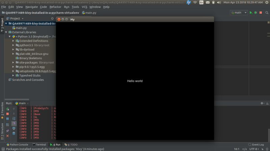Image resolution: width=270 pixels, height=151 pixels.
Task: Open the Tools menu
Action: pyautogui.click(x=75, y=7)
